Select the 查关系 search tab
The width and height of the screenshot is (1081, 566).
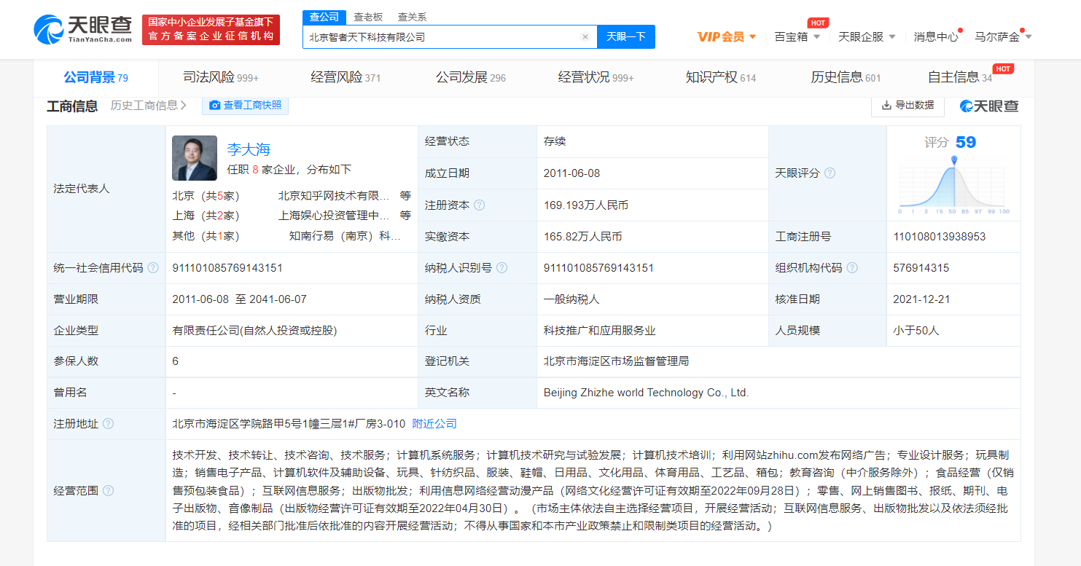[x=412, y=17]
